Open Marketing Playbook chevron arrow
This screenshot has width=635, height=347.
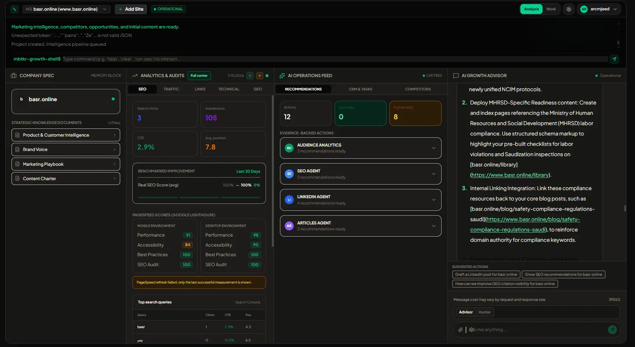point(115,164)
